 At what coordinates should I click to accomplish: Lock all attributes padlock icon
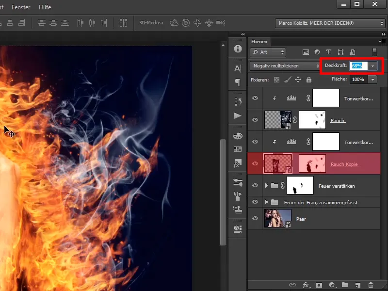[x=308, y=80]
